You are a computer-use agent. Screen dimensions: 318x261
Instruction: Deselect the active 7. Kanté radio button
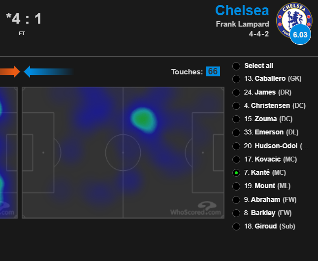[236, 173]
